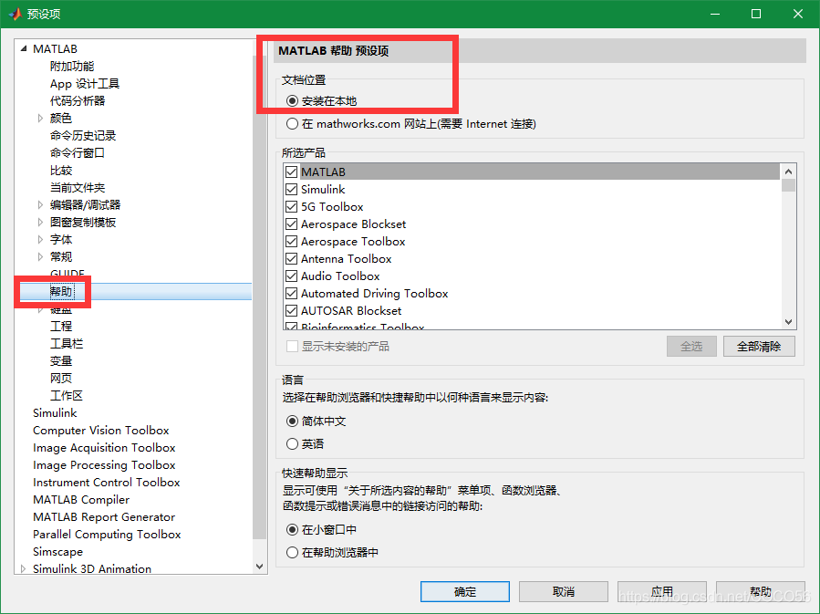820x614 pixels.
Task: Select Simscape preferences
Action: [x=58, y=551]
